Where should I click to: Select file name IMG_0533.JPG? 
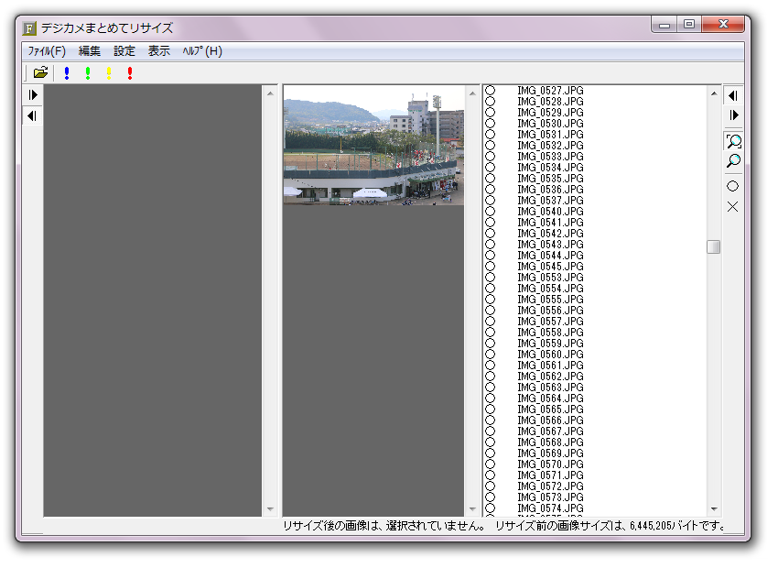click(550, 157)
